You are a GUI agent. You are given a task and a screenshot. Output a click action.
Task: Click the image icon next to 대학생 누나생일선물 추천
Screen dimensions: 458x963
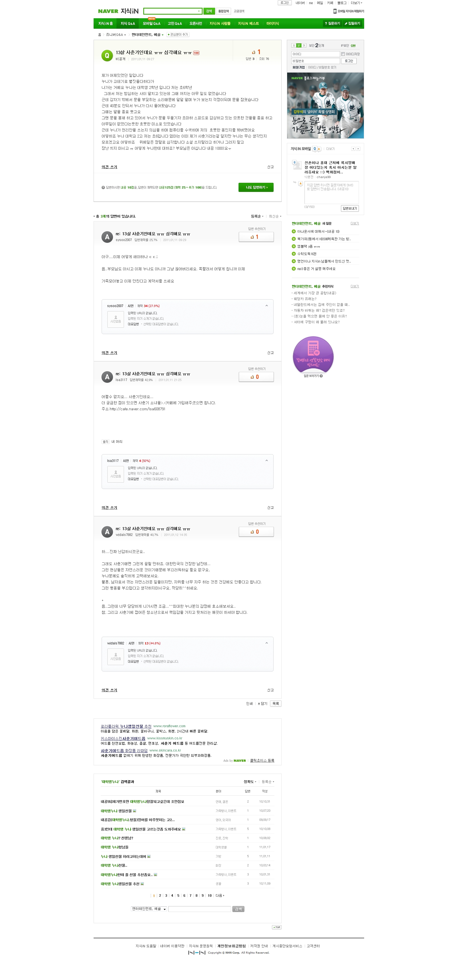click(x=142, y=884)
